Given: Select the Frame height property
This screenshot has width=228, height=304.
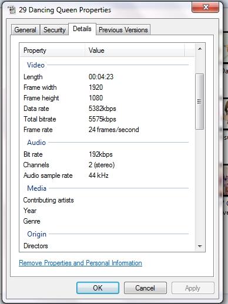Looking at the screenshot, I should (41, 98).
